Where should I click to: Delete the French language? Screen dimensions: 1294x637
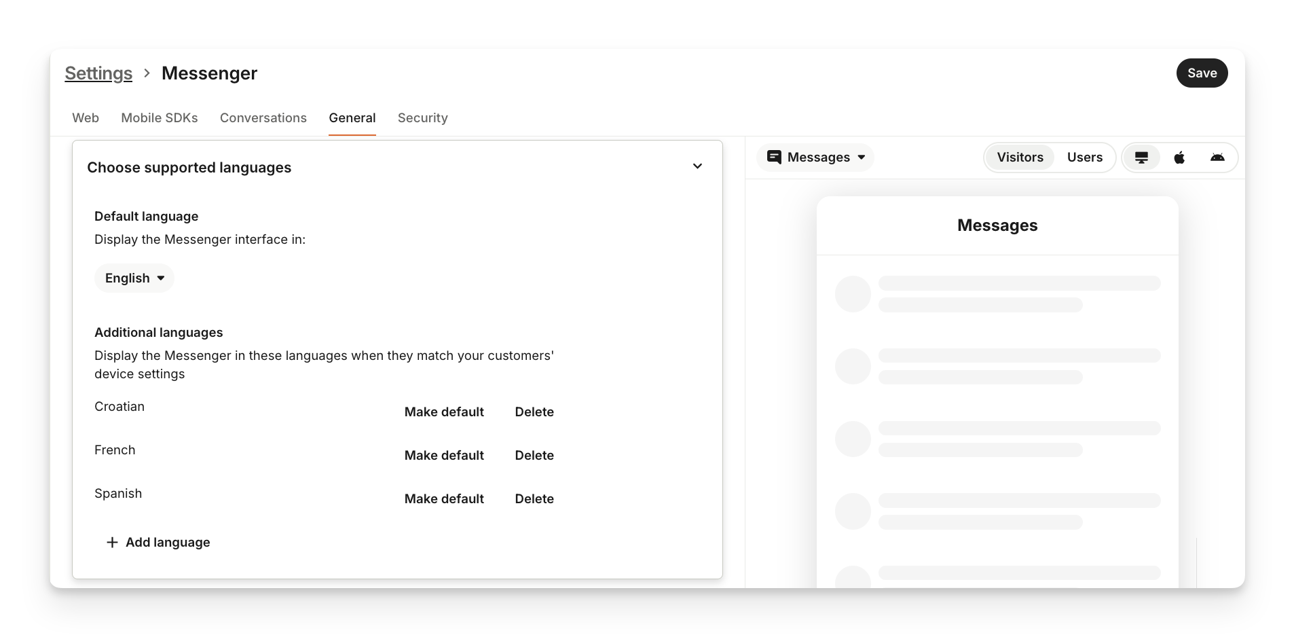coord(534,456)
